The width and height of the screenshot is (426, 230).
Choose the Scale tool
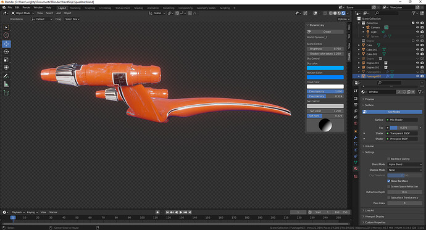click(x=6, y=60)
